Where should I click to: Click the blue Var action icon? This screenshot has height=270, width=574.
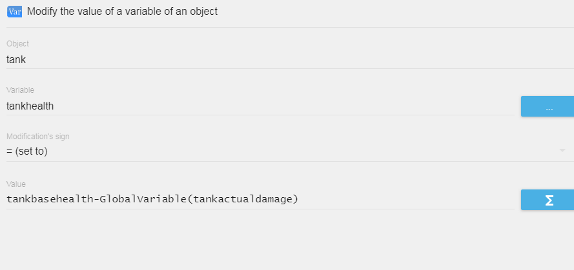point(15,12)
